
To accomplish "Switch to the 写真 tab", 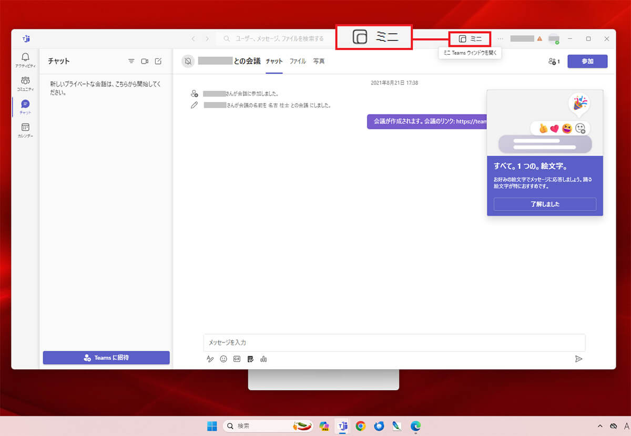I will coord(319,61).
